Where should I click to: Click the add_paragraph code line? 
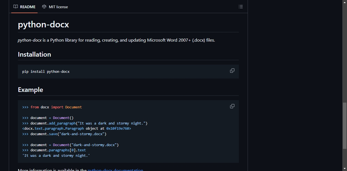point(85,123)
